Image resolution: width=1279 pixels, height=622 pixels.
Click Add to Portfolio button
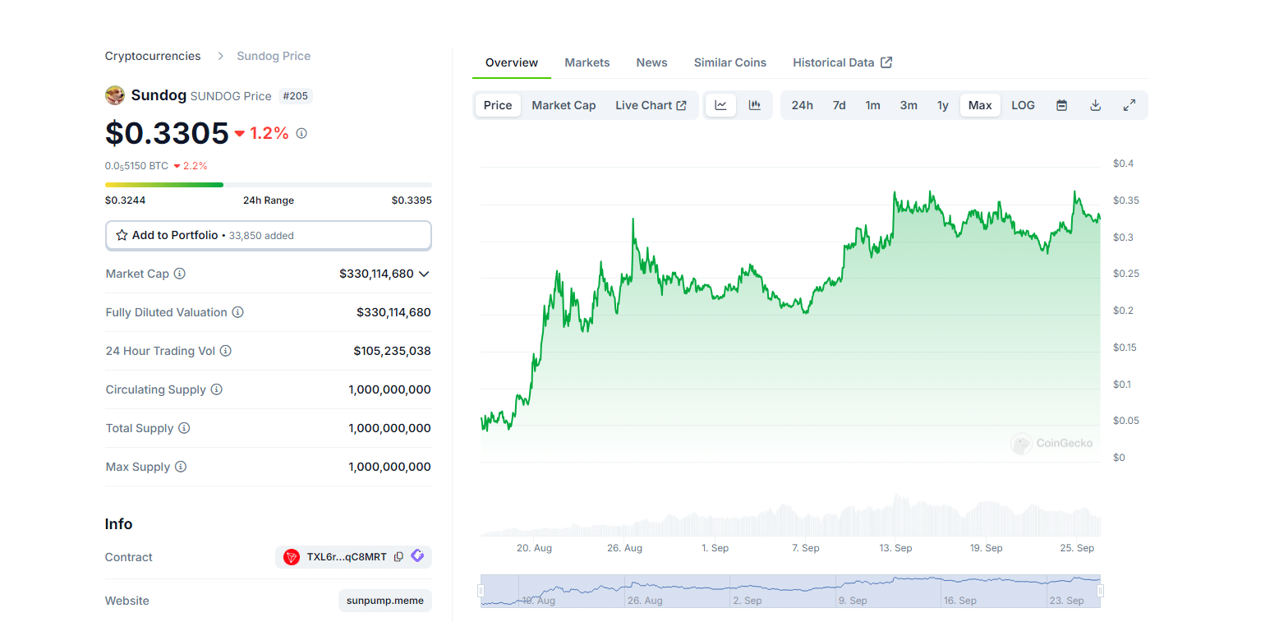(x=268, y=235)
